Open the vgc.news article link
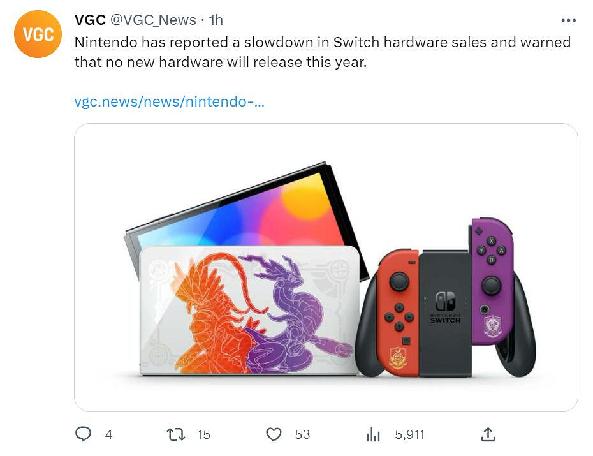Viewport: 593px width, 456px height. click(169, 102)
